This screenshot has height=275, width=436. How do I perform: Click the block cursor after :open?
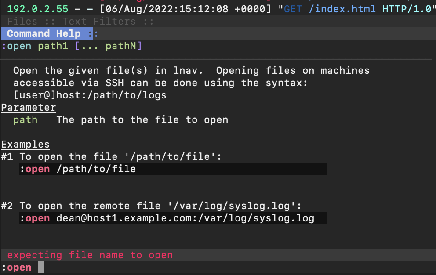(41, 267)
